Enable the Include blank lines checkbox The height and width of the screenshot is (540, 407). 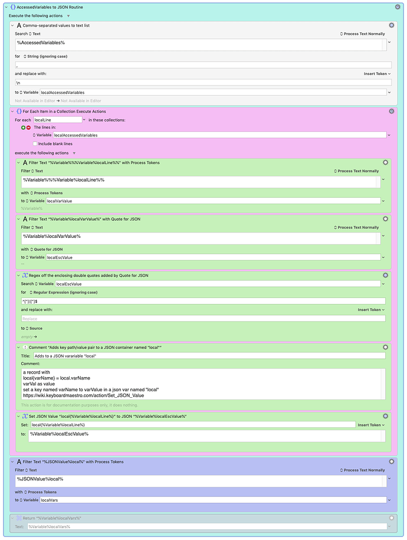35,143
